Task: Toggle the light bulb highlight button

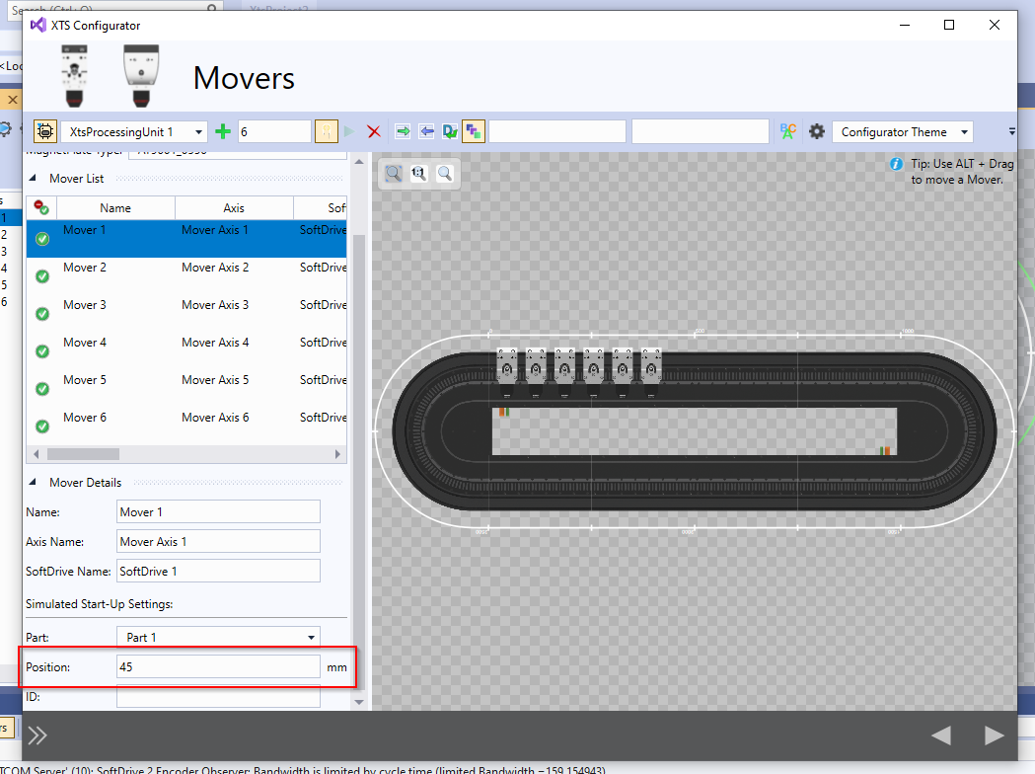Action: (x=326, y=131)
